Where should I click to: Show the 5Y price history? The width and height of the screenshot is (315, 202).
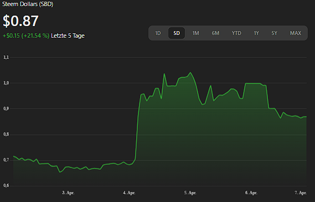(275, 33)
